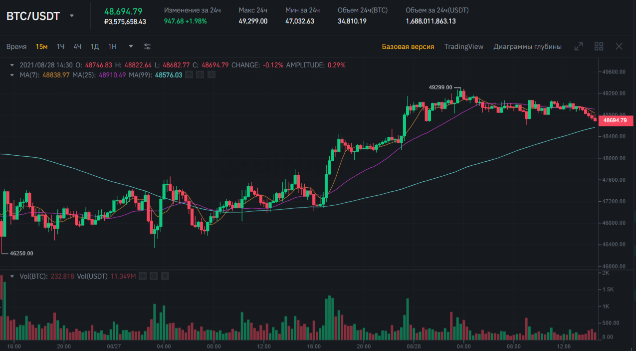The image size is (636, 351).
Task: Toggle Volume indicator visibility eye
Action: click(142, 276)
